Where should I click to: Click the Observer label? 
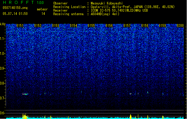click(60, 3)
